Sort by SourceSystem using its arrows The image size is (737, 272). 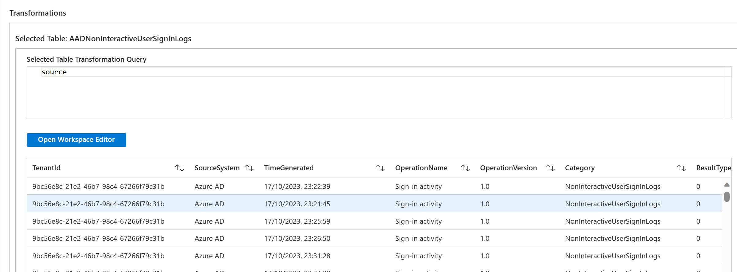point(249,168)
